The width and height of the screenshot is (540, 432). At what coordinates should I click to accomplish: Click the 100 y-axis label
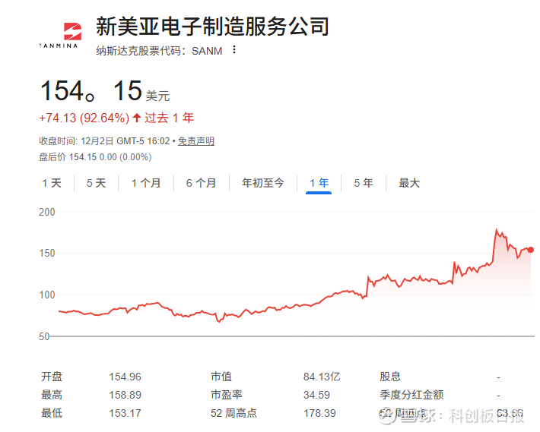coord(47,295)
